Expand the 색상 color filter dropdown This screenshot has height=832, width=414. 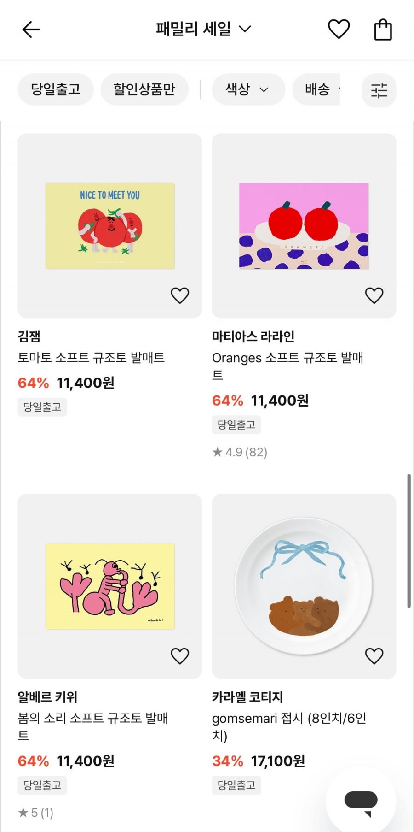[247, 89]
